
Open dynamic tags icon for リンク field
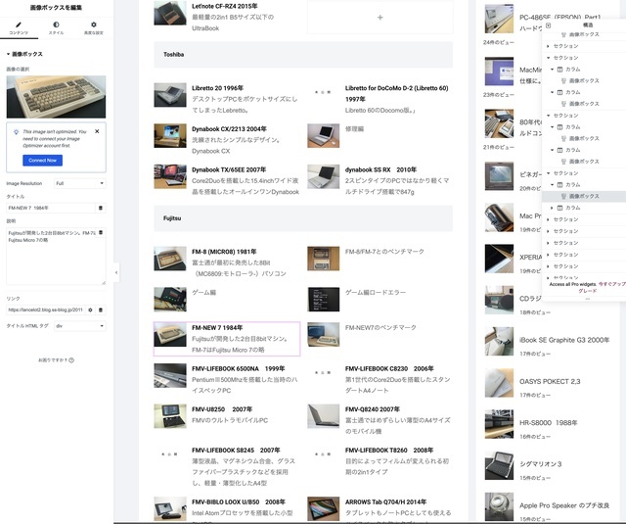click(101, 310)
